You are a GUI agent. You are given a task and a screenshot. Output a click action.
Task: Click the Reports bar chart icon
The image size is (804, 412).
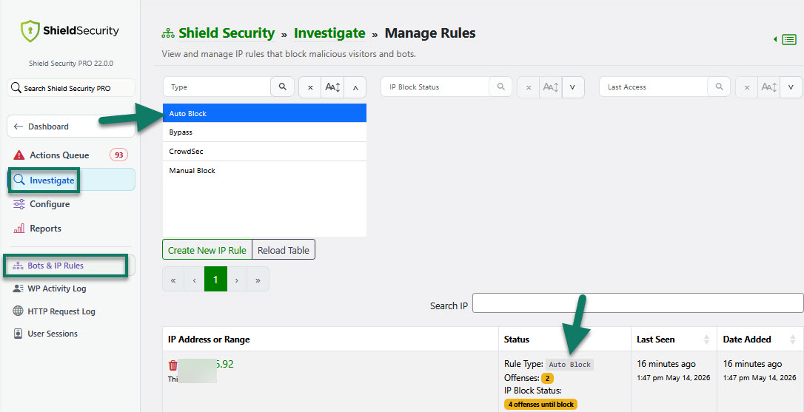coord(19,229)
